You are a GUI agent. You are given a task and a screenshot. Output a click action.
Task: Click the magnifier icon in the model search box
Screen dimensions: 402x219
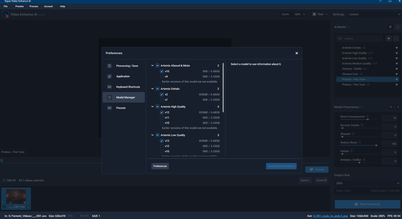(340, 39)
